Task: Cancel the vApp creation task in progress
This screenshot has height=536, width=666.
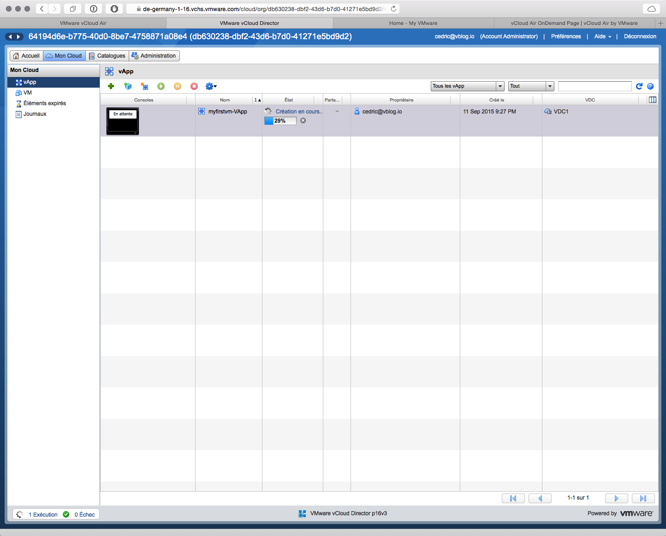Action: (303, 120)
